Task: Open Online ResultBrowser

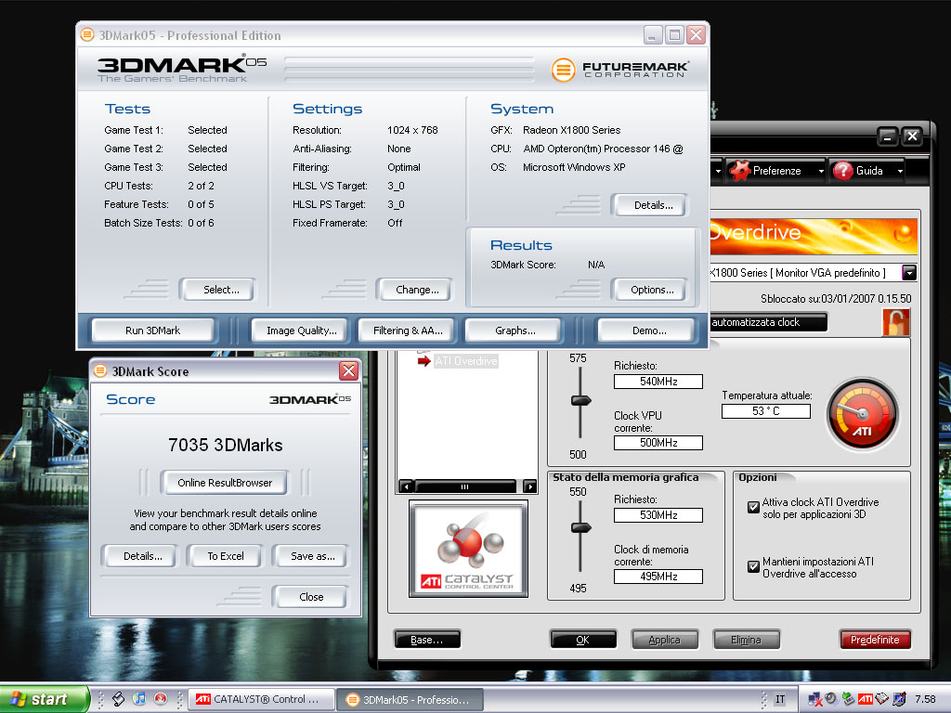Action: click(x=225, y=483)
